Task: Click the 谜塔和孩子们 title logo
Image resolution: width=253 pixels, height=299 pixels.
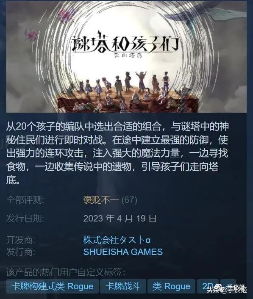Action: point(125,44)
